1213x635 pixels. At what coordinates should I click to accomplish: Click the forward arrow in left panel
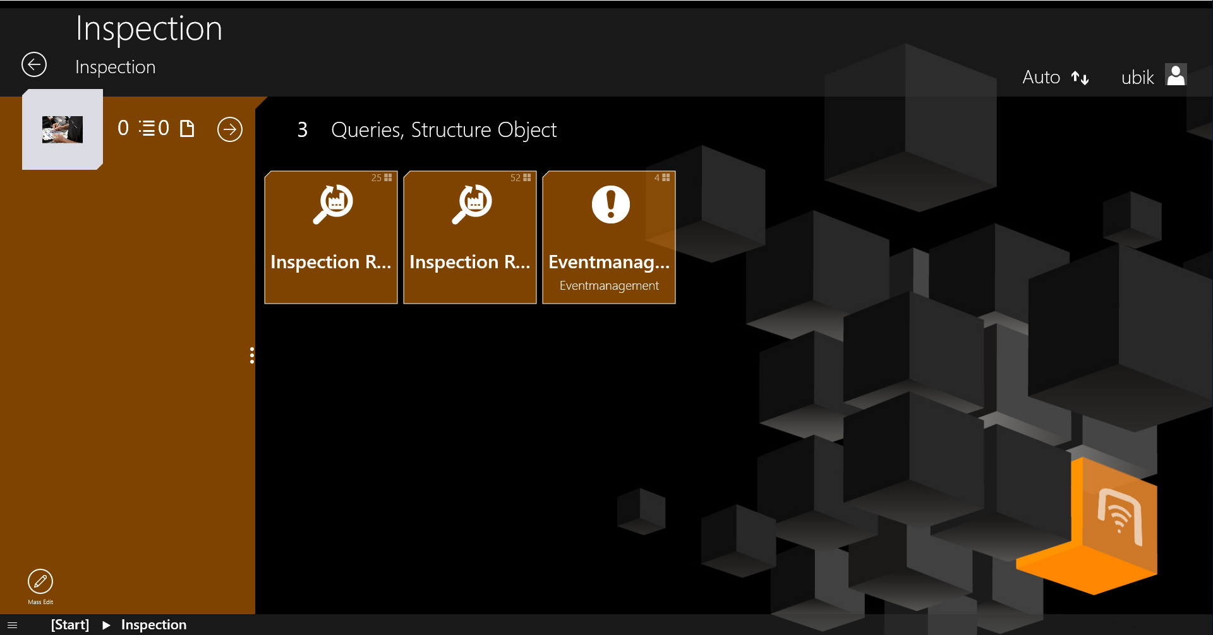point(230,129)
